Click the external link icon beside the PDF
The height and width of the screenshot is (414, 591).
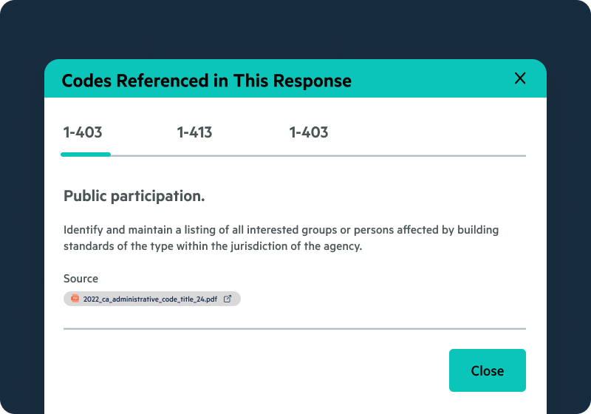(x=228, y=299)
